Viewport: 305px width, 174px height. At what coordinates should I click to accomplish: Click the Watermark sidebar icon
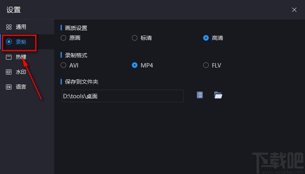click(9, 72)
